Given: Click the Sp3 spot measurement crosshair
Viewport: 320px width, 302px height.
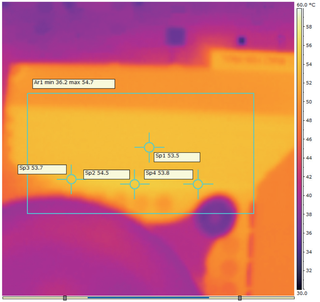Looking at the screenshot, I should pyautogui.click(x=71, y=179).
